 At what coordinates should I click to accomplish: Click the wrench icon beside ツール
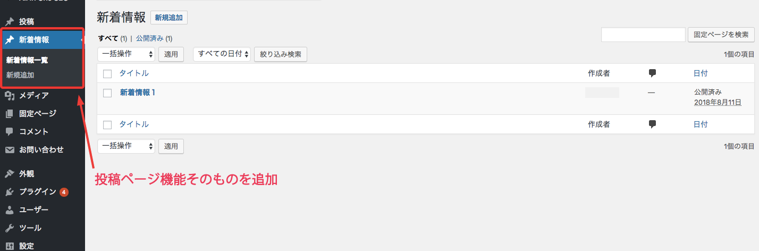tap(10, 228)
